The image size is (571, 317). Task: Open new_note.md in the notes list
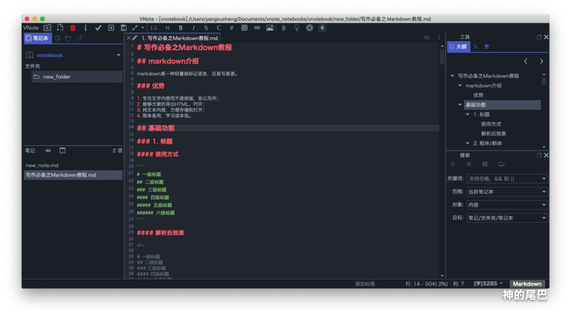coord(42,165)
